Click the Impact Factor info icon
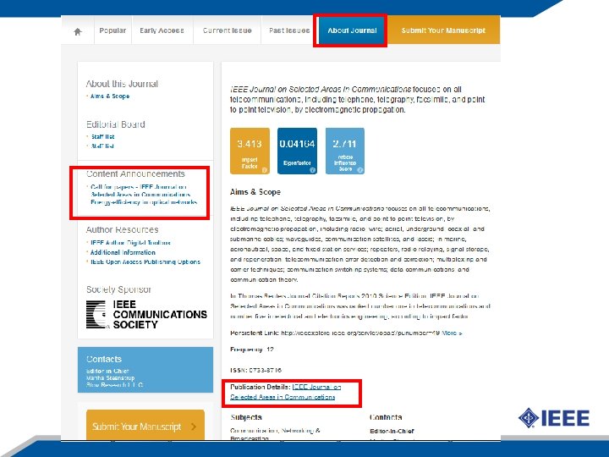The height and width of the screenshot is (457, 609). (x=265, y=170)
